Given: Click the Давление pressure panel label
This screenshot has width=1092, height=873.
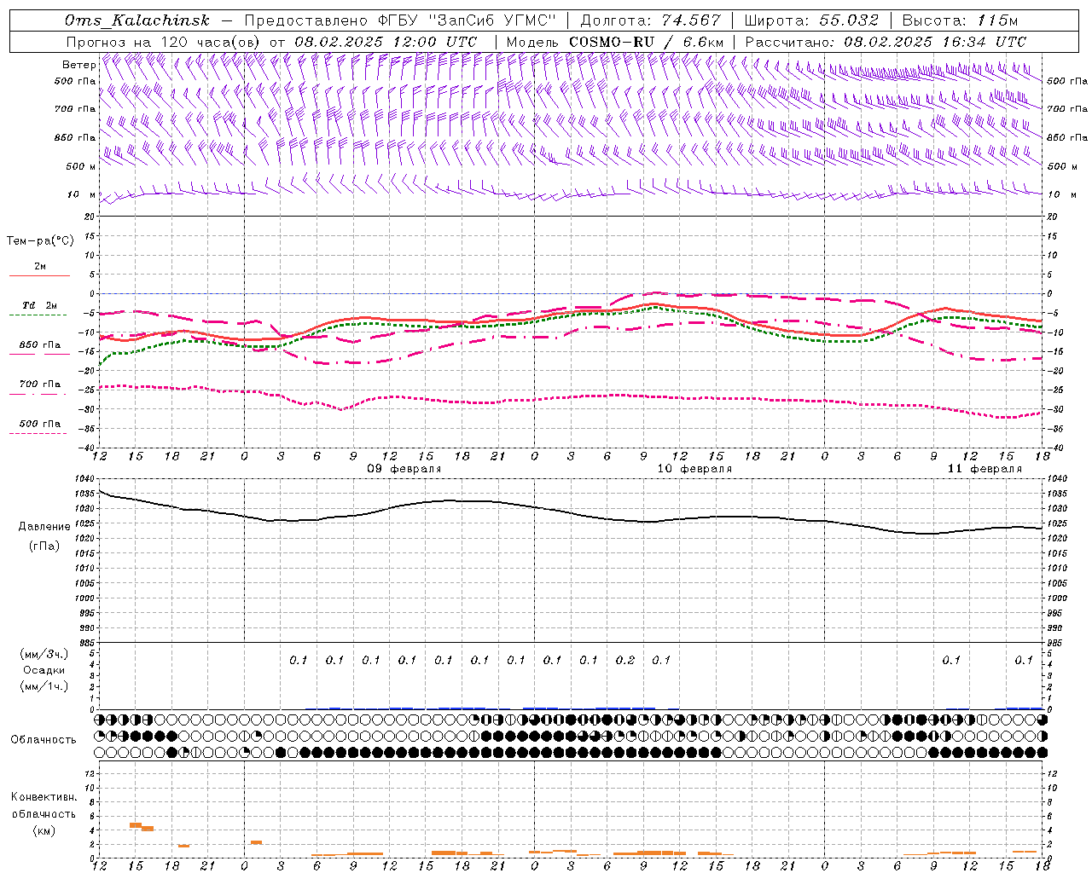Looking at the screenshot, I should click(x=44, y=527).
